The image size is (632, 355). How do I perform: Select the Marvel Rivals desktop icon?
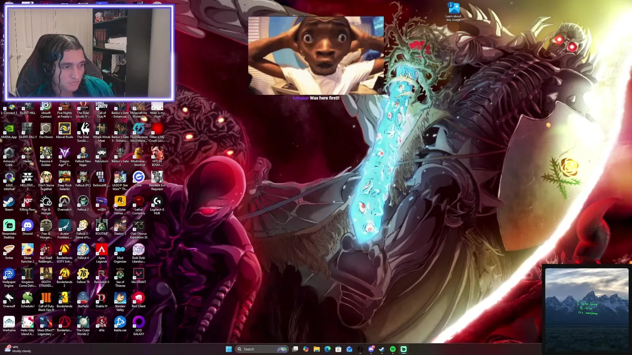point(64,132)
